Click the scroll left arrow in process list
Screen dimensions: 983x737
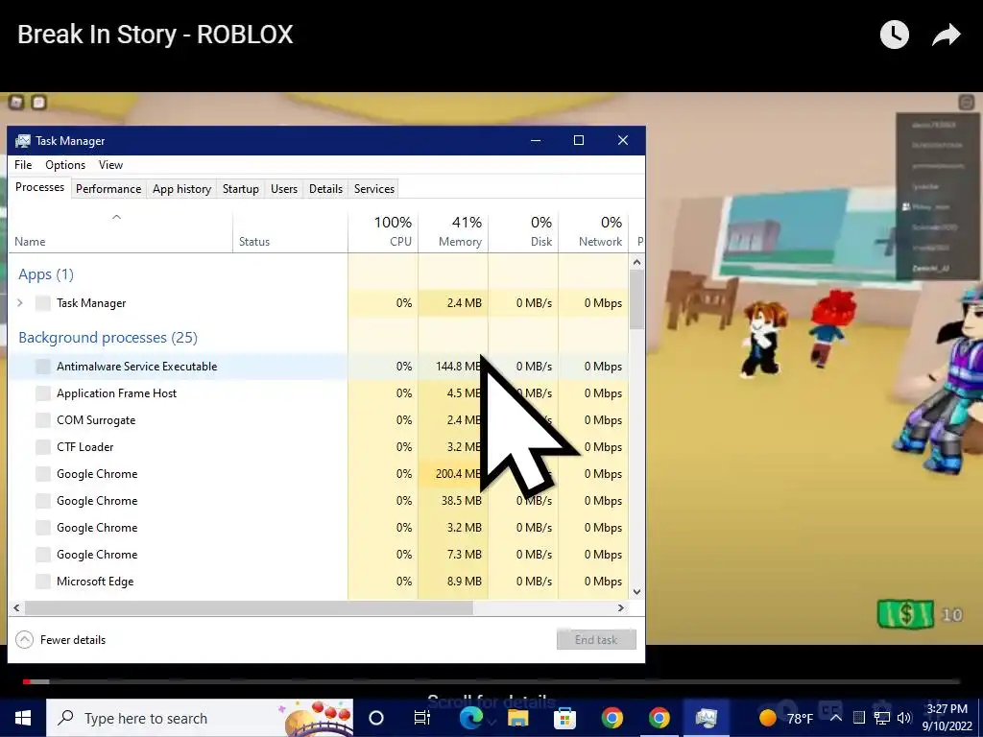tap(16, 607)
